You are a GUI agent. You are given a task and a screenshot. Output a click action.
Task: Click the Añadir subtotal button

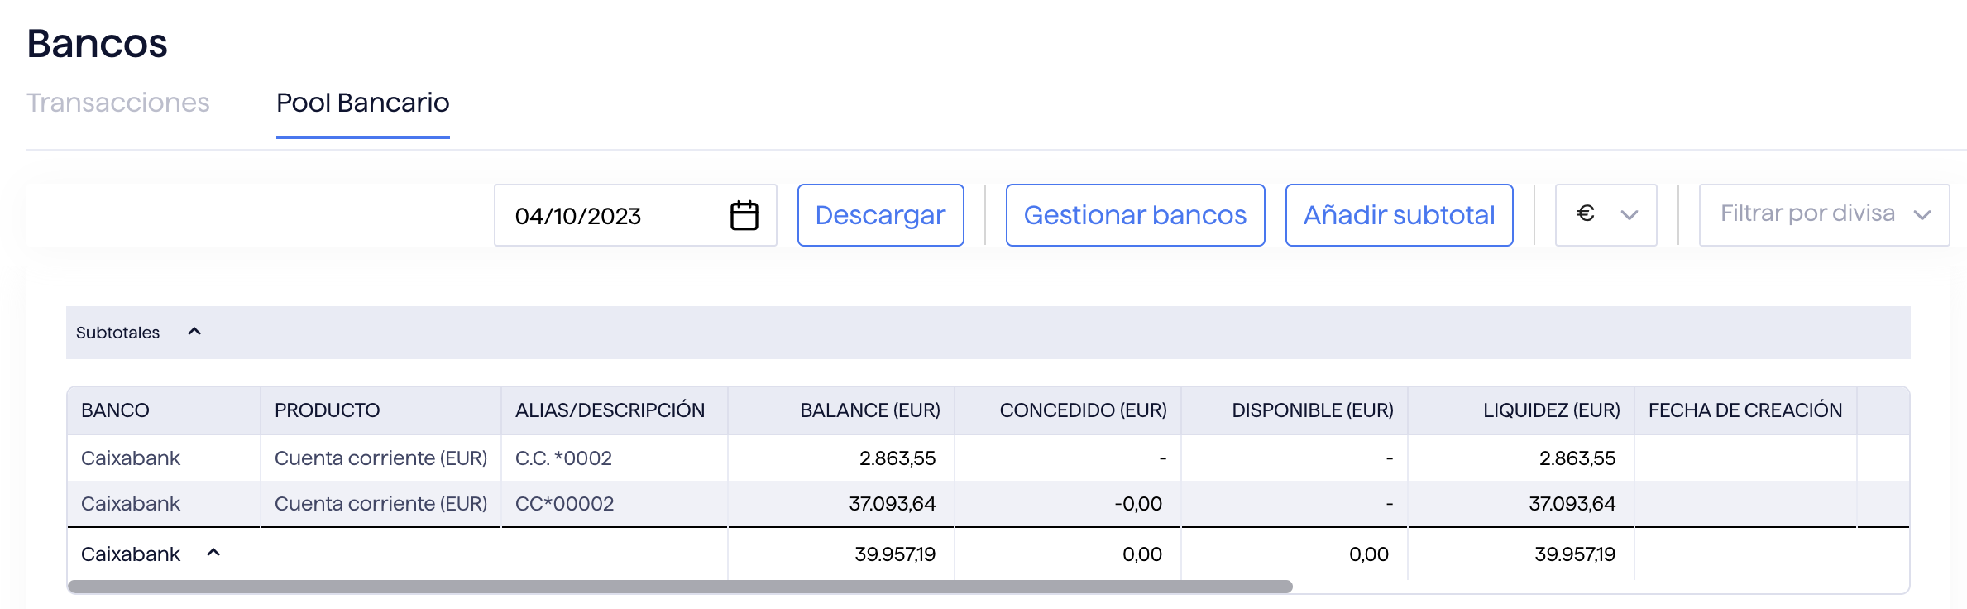pyautogui.click(x=1399, y=215)
